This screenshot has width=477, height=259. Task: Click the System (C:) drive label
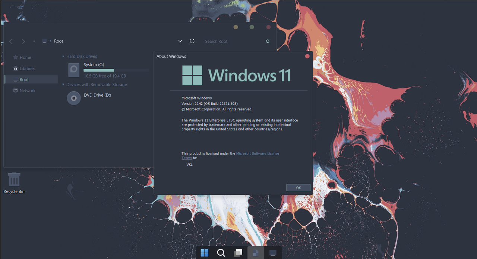94,65
